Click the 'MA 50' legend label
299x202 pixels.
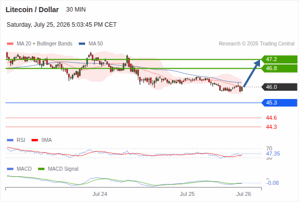pos(96,44)
